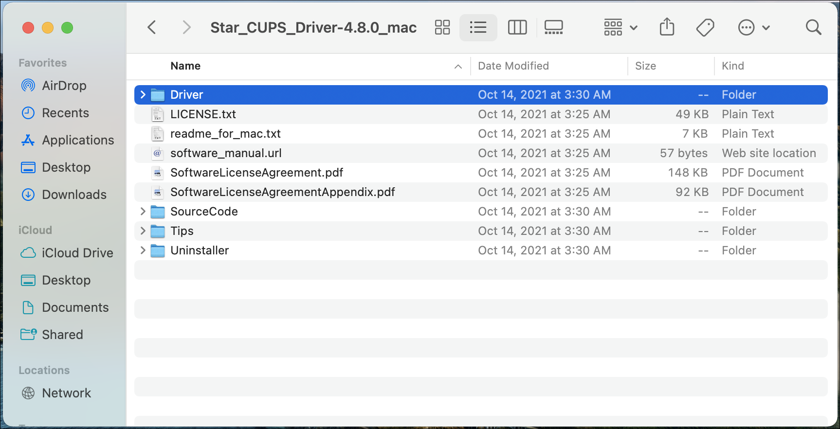Viewport: 840px width, 429px height.
Task: Switch to gallery view
Action: tap(554, 27)
